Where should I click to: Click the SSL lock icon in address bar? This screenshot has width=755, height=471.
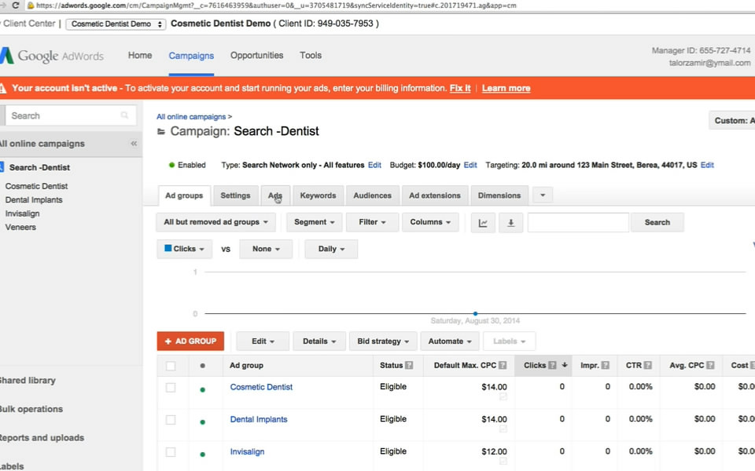coord(31,5)
